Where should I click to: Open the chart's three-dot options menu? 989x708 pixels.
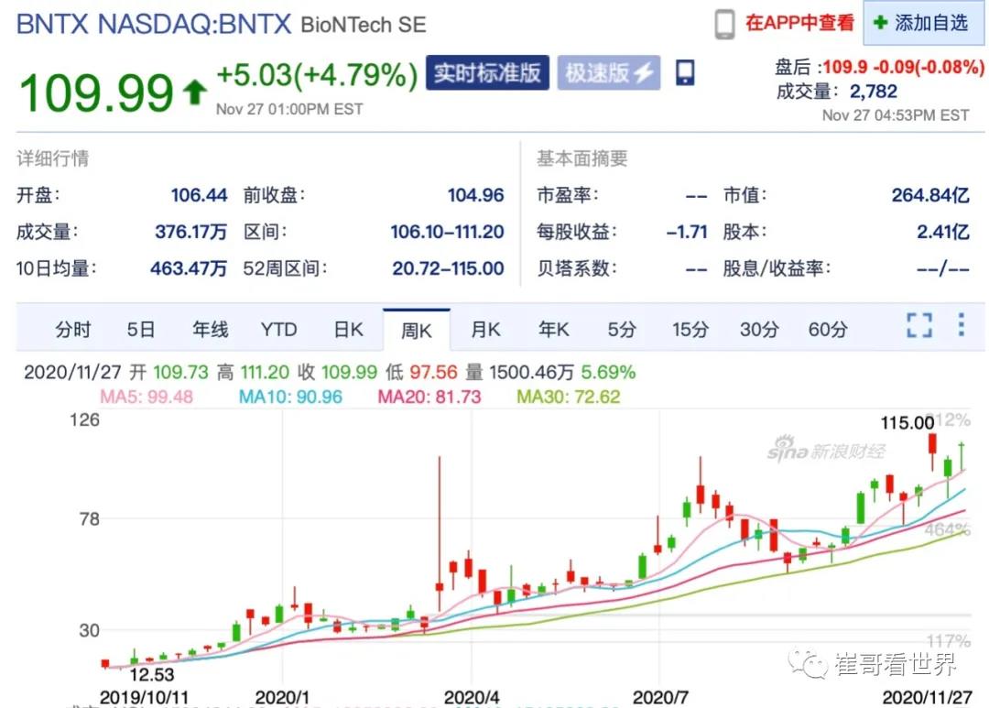coord(961,325)
